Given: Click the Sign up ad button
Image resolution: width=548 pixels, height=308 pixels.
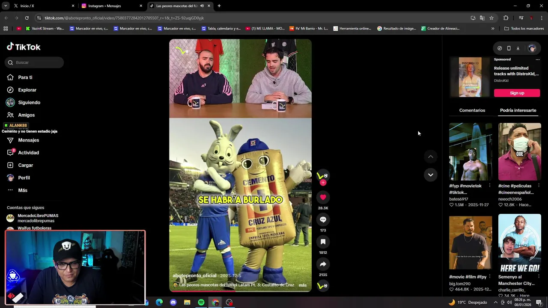Looking at the screenshot, I should tap(517, 93).
